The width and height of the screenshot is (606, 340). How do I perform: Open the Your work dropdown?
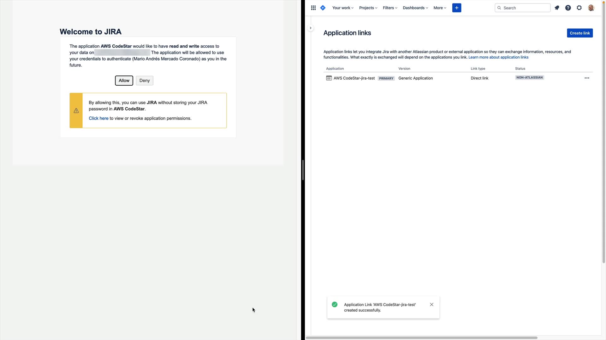(x=343, y=8)
